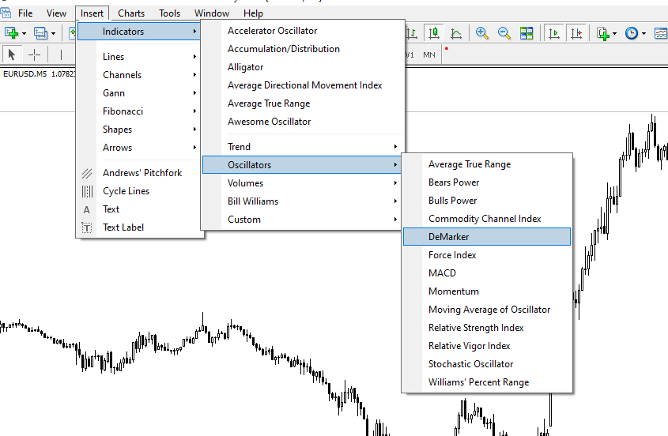
Task: Insert Andrews' Pitchfork tool
Action: click(x=139, y=173)
